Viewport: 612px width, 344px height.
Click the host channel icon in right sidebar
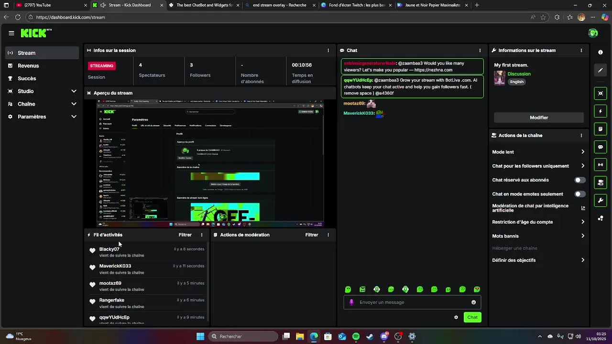(x=601, y=183)
